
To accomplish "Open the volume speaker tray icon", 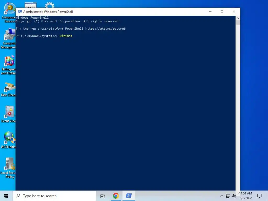I will [234, 196].
